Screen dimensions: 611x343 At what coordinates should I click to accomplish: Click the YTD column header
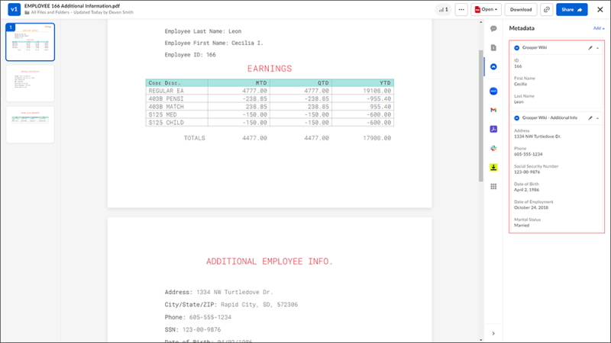385,83
